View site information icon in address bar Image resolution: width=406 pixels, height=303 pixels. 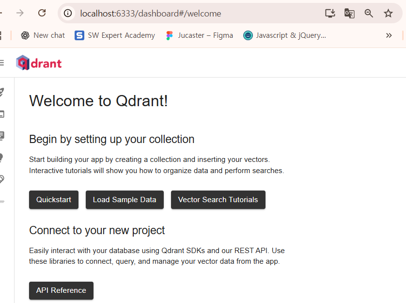click(68, 13)
